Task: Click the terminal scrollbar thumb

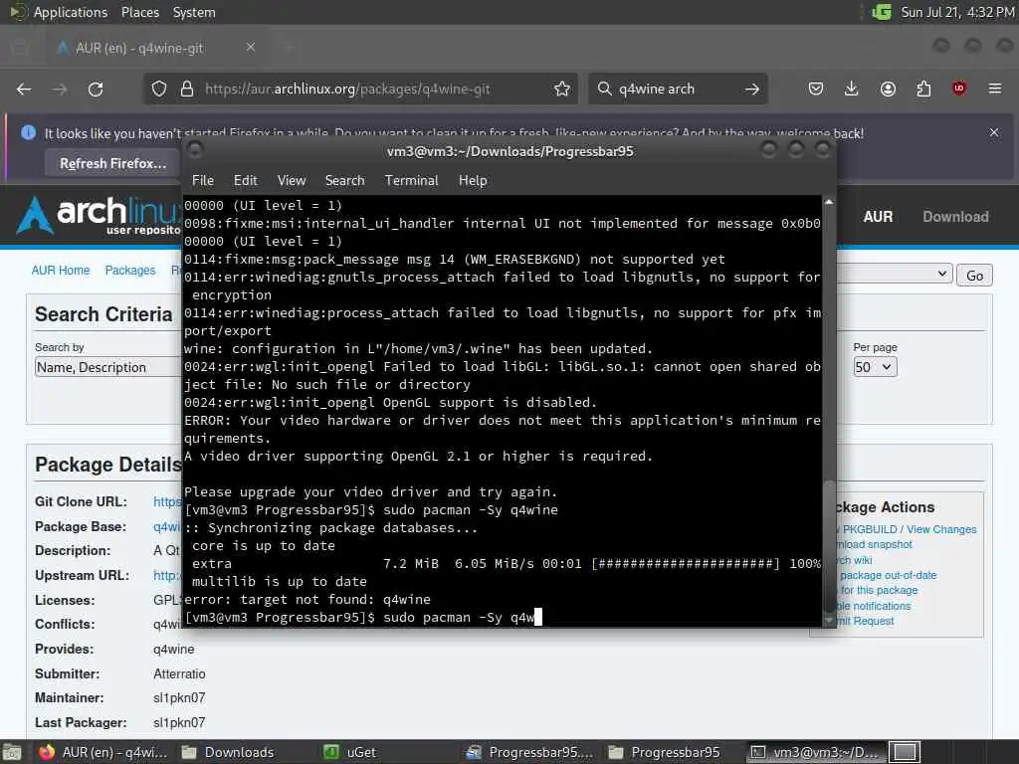Action: point(829,546)
